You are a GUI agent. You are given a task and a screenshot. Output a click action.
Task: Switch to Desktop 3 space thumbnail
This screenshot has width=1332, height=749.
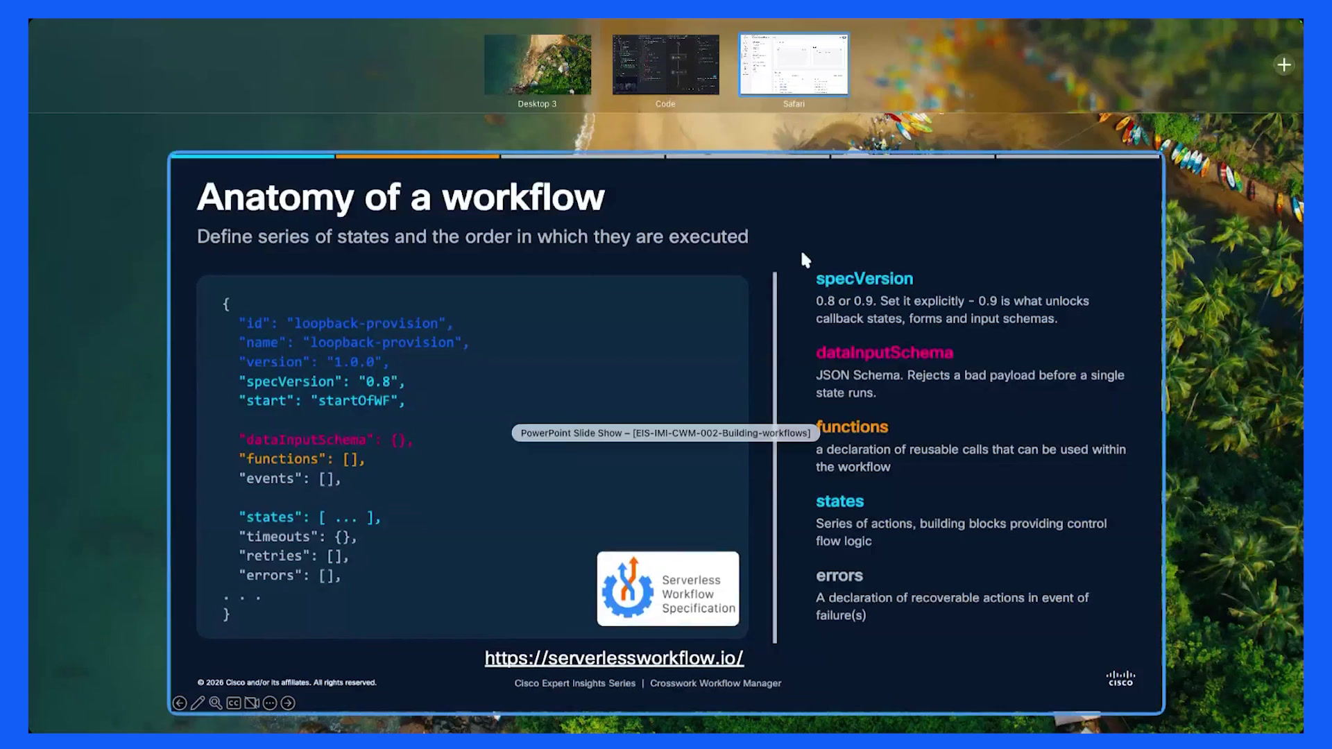pyautogui.click(x=538, y=64)
